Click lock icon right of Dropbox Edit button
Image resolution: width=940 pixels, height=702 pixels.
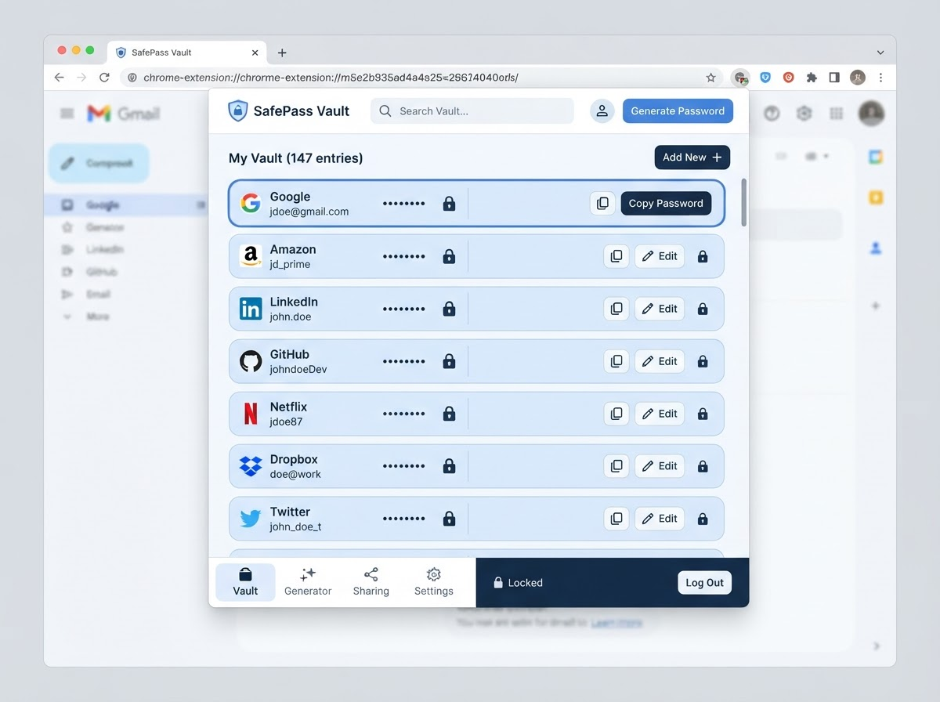click(x=703, y=466)
